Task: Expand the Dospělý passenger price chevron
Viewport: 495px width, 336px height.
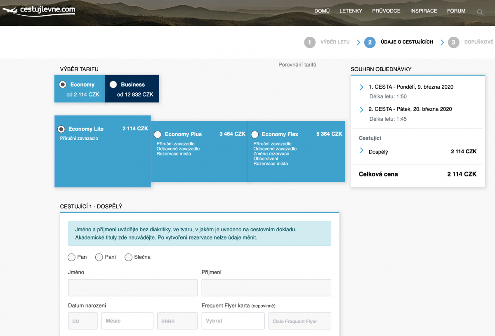Action: (x=361, y=150)
